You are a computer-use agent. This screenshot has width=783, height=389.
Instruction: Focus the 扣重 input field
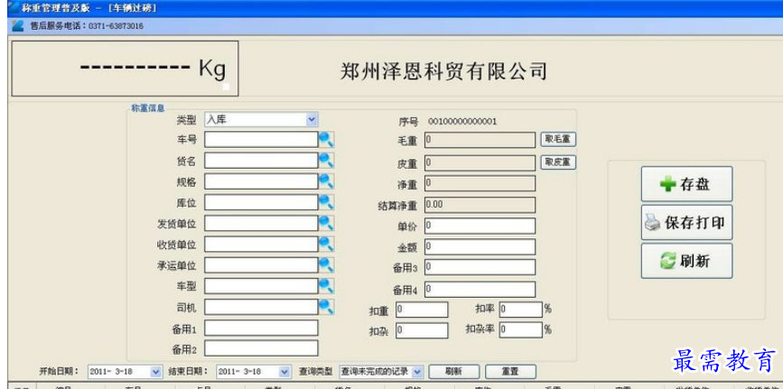[x=422, y=310]
